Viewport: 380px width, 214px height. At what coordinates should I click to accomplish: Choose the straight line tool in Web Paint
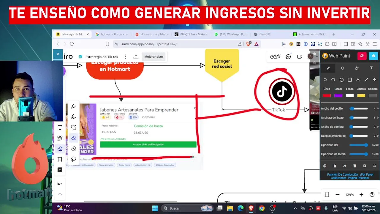coord(366,80)
